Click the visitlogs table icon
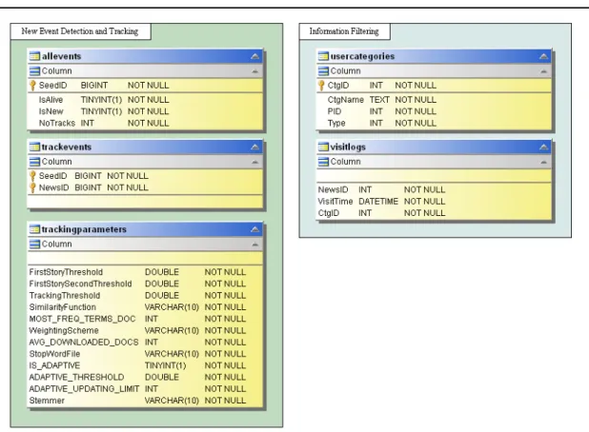 (323, 147)
